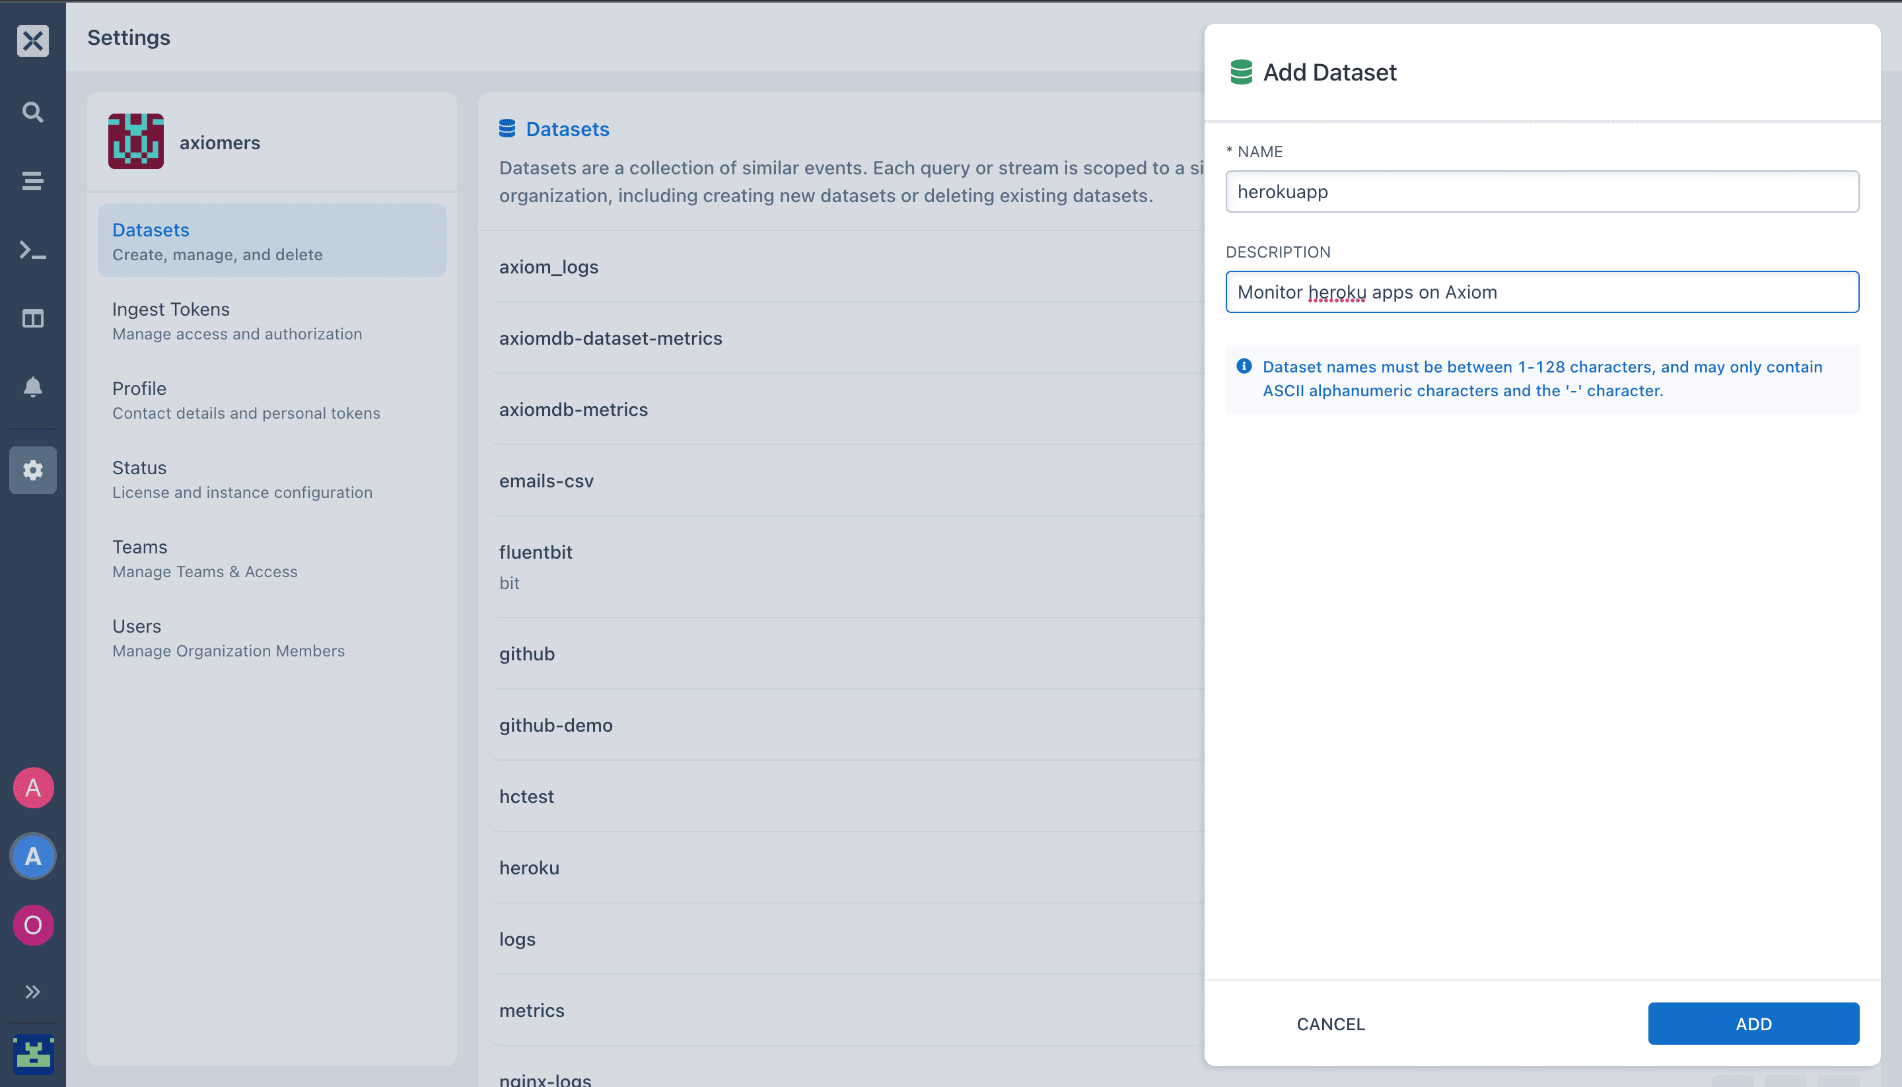Open Ingest Tokens settings
Screen dimensions: 1902x1087
[271, 321]
